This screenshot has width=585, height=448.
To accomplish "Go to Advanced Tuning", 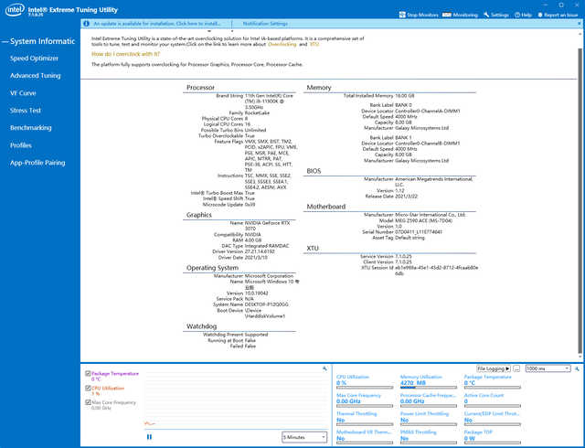I will point(36,75).
